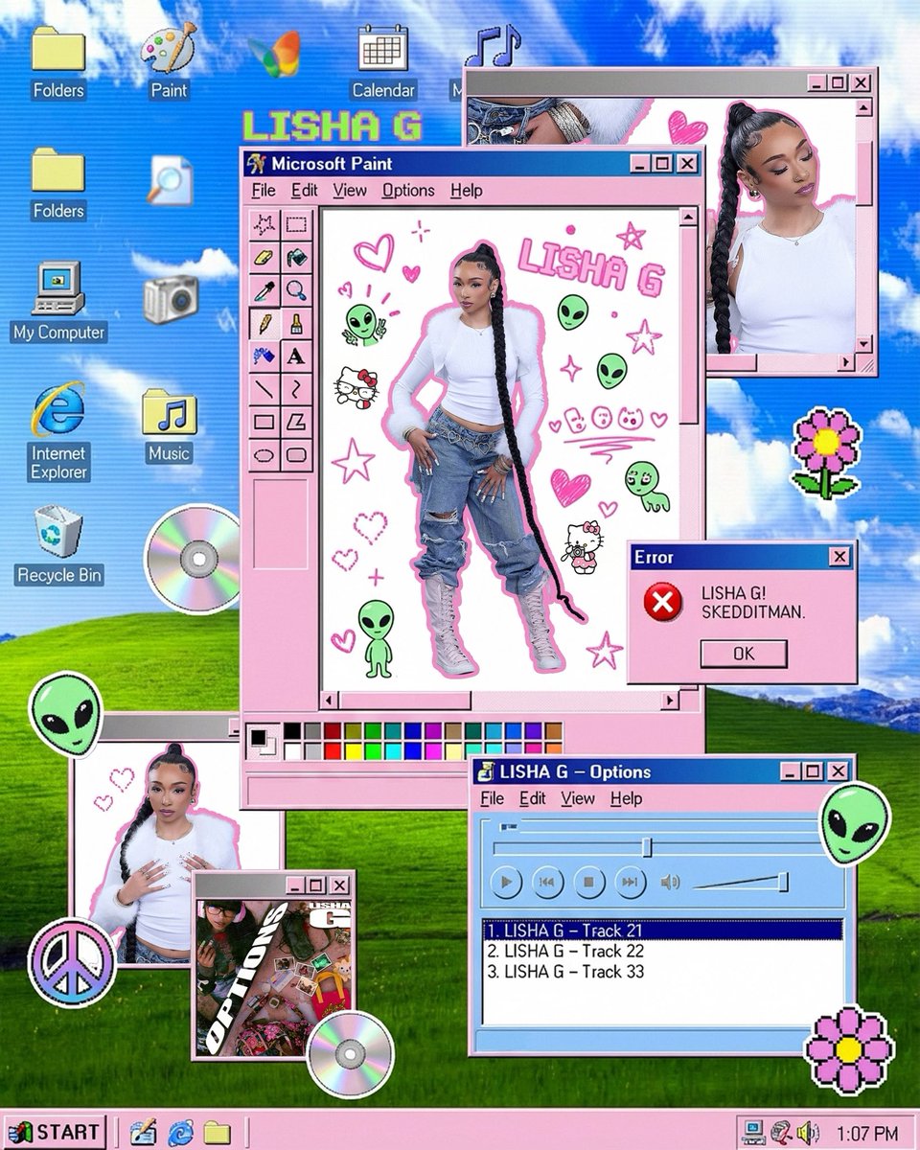The height and width of the screenshot is (1150, 920).
Task: Choose the Fill With Color tool
Action: (297, 257)
